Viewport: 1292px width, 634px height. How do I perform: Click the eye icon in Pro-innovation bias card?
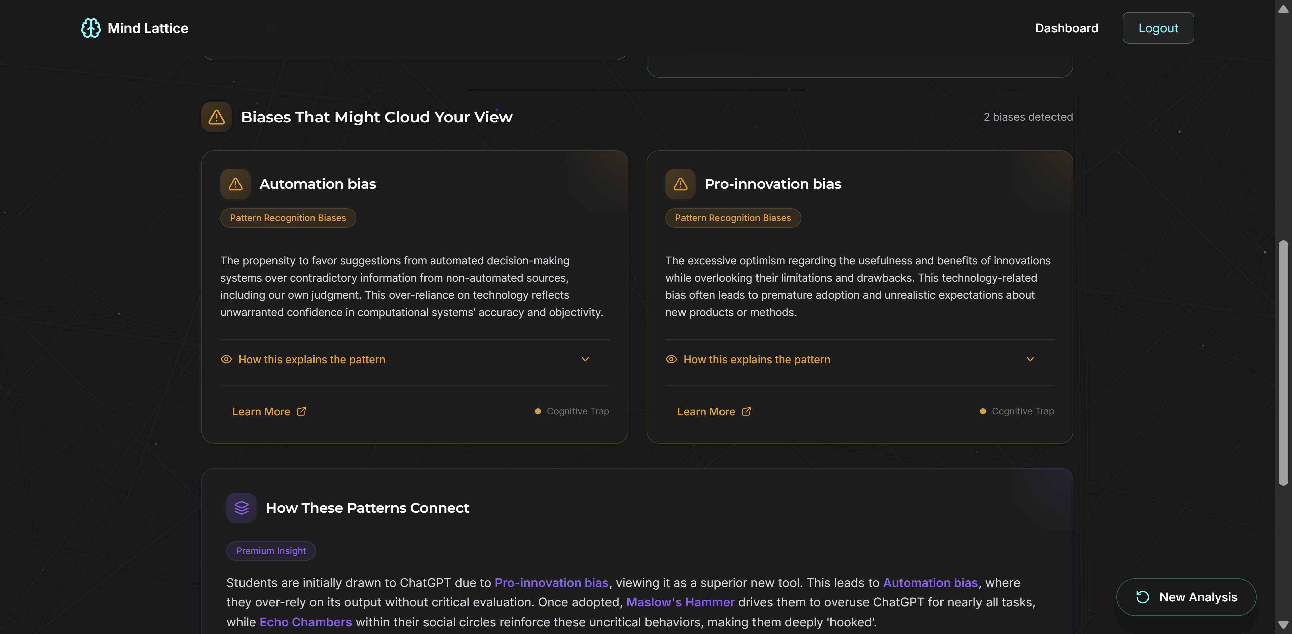[x=671, y=359]
